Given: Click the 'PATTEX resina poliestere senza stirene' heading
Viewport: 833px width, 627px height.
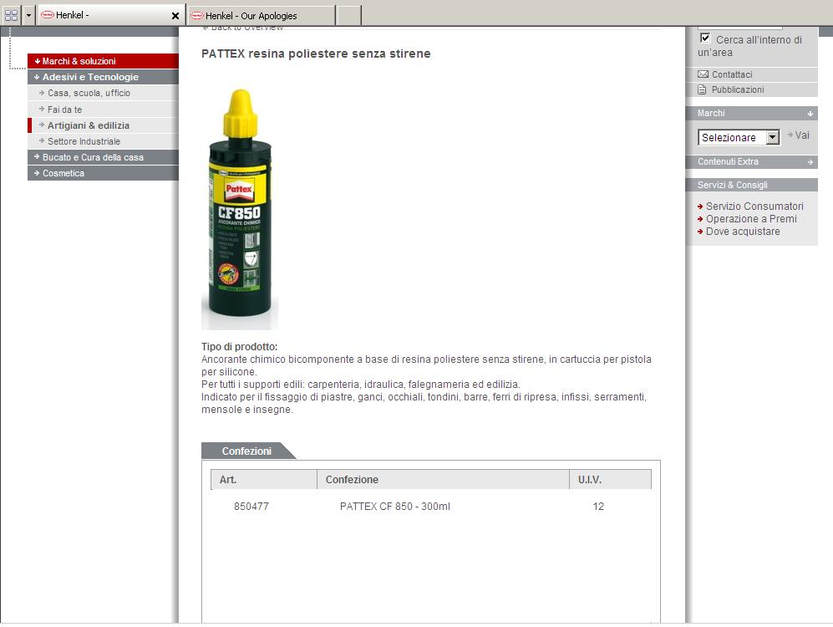Looking at the screenshot, I should [x=316, y=54].
